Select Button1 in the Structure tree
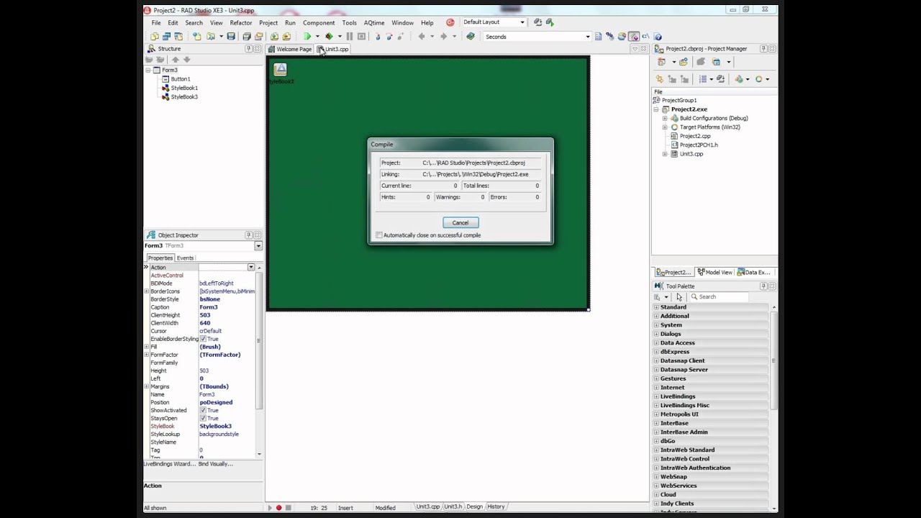The image size is (921, 518). pyautogui.click(x=180, y=79)
